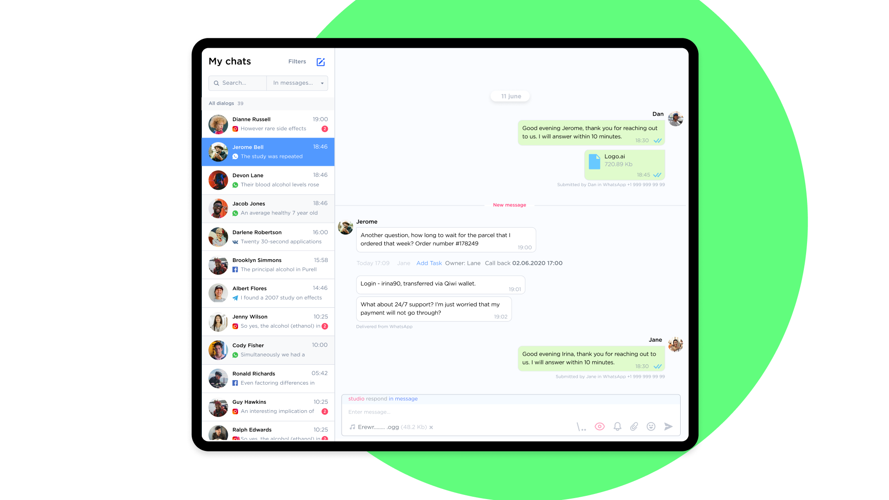Click the notification bell icon
The image size is (889, 500).
[x=619, y=426]
